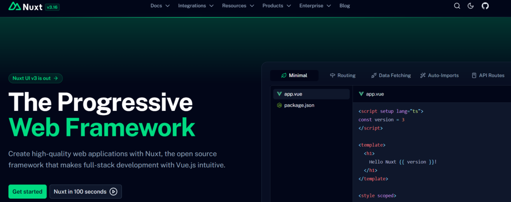Click the leaf icon on Minimal tab

284,75
